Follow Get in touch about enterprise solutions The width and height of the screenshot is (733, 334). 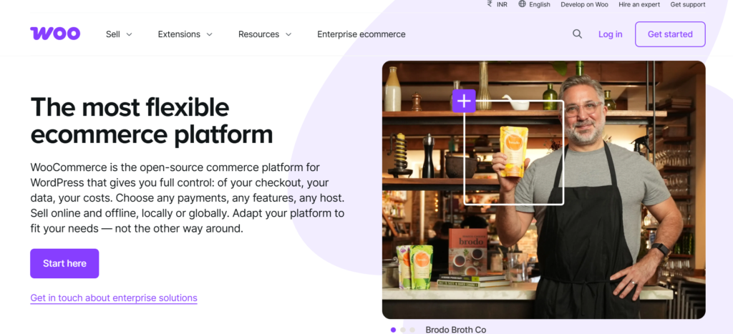pos(114,298)
